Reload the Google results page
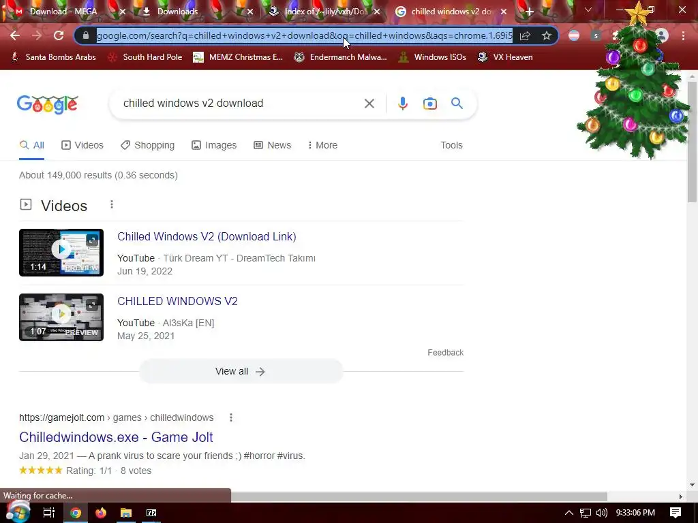 59,35
